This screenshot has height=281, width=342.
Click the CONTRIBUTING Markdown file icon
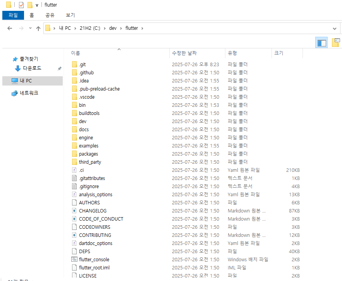(74, 235)
